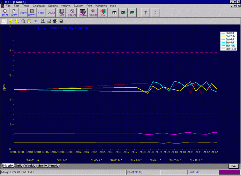
Task: Click Stat7cle yellow legend entry
Action: point(229,36)
